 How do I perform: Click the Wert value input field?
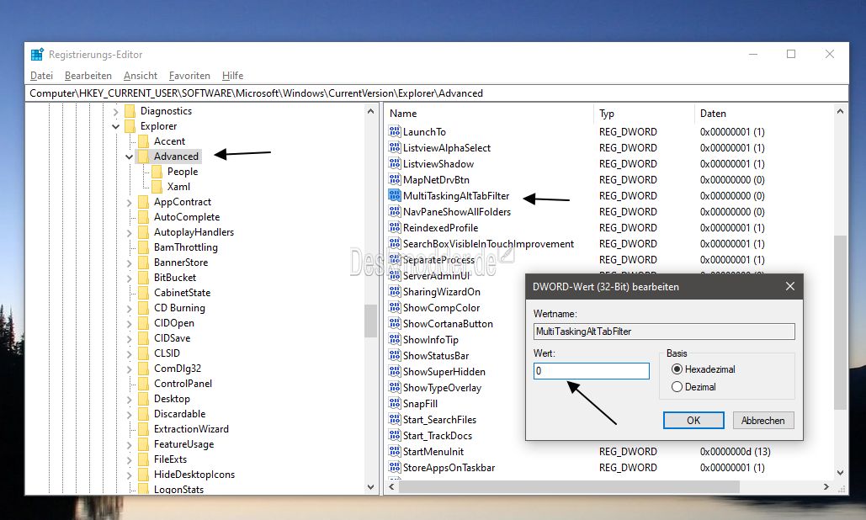tap(592, 371)
